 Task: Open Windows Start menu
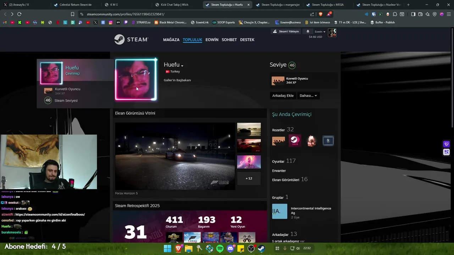coord(167,249)
